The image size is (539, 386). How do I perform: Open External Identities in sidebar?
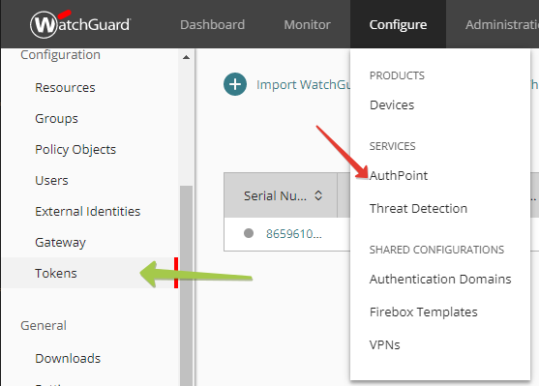click(x=88, y=212)
